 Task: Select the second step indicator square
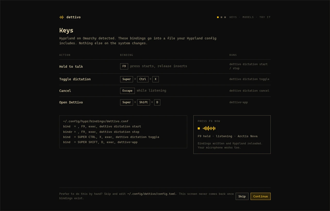point(221,17)
